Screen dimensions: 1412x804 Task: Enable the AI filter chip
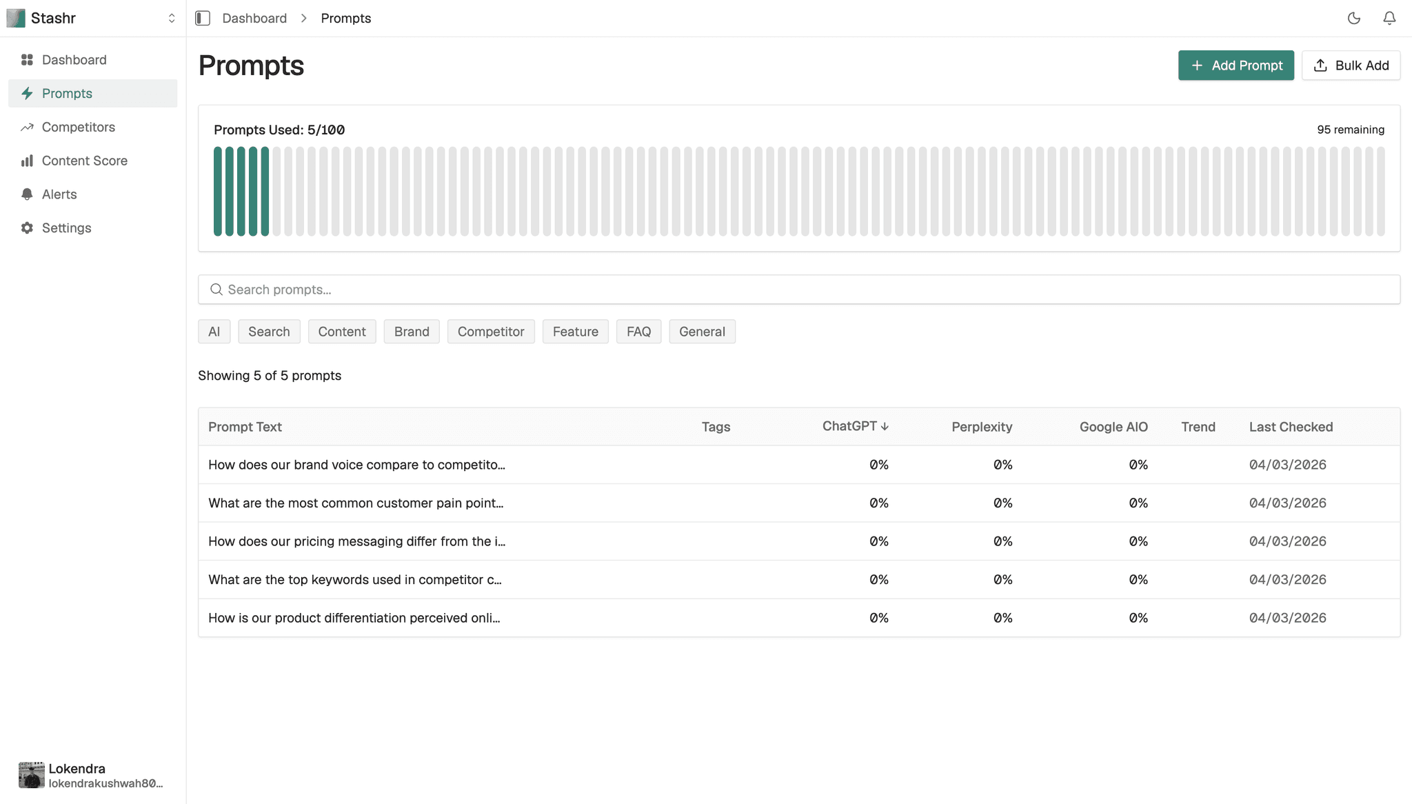point(214,331)
